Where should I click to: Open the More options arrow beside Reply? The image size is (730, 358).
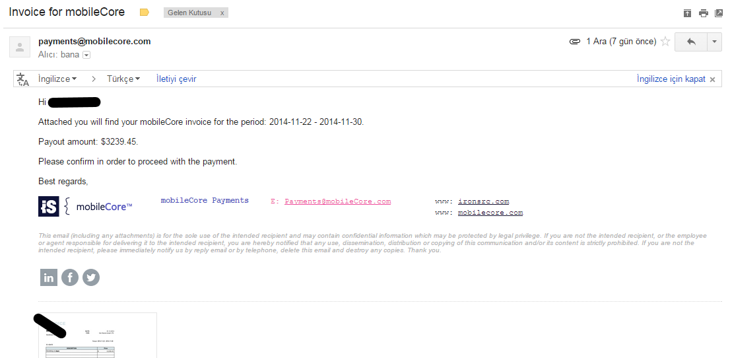(714, 42)
